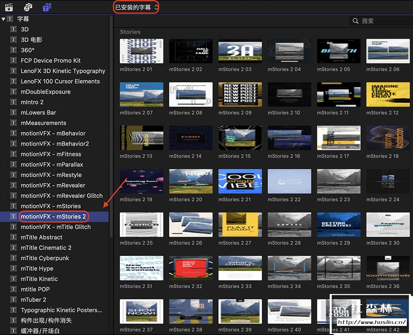This screenshot has height=335, width=413.
Task: Open the Libraries sidebar clapperboard icon
Action: [9, 7]
